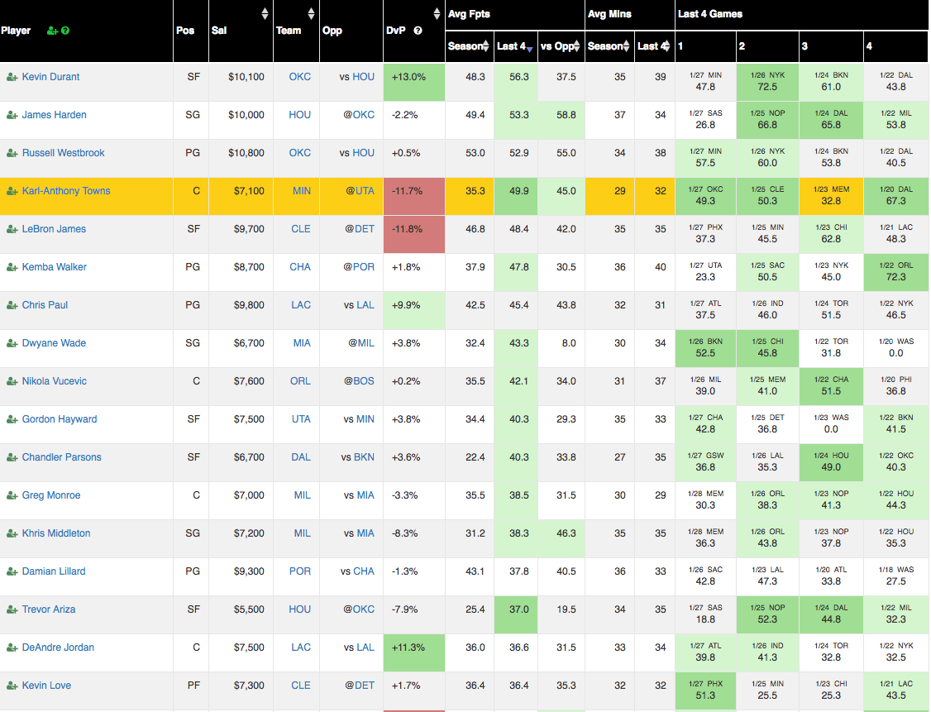Open DeAndre Jordan player link
The height and width of the screenshot is (712, 931).
(58, 647)
